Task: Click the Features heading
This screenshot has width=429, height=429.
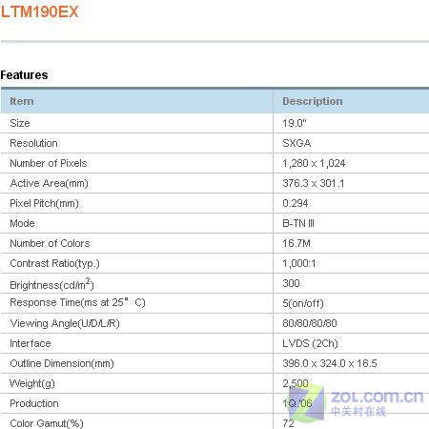Action: (x=24, y=75)
